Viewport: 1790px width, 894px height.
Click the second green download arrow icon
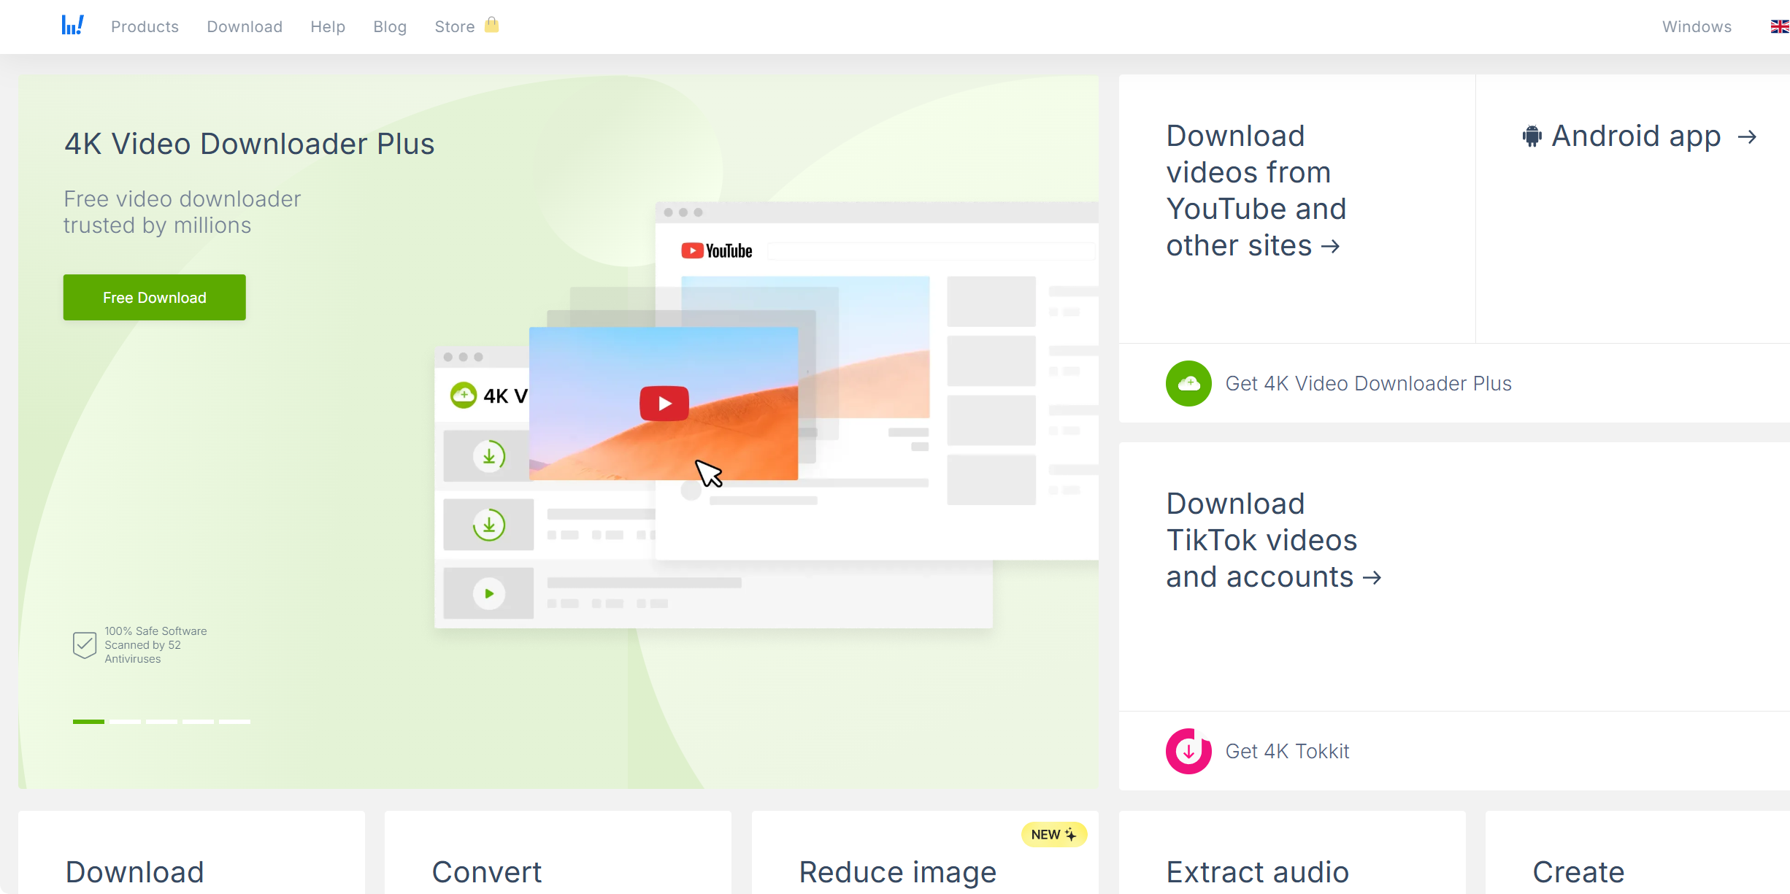point(489,525)
